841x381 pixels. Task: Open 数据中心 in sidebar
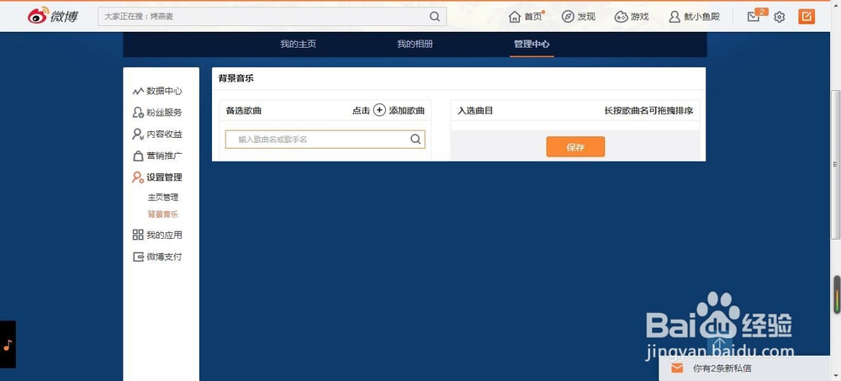coord(158,91)
